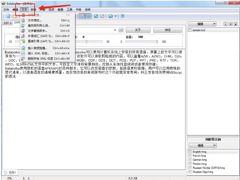
Task: Click the 'i' info button in dictionary panel
Action: click(x=225, y=24)
